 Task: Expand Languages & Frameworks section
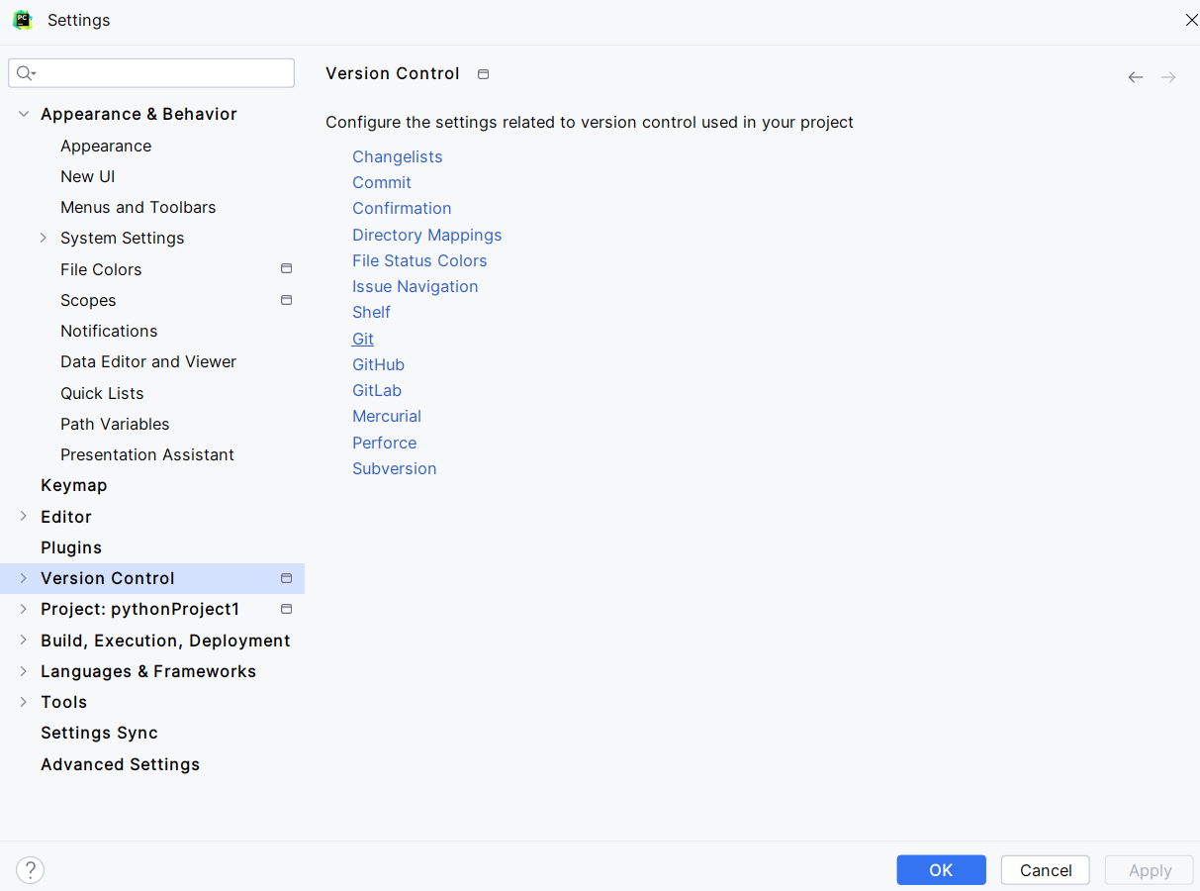coord(24,671)
